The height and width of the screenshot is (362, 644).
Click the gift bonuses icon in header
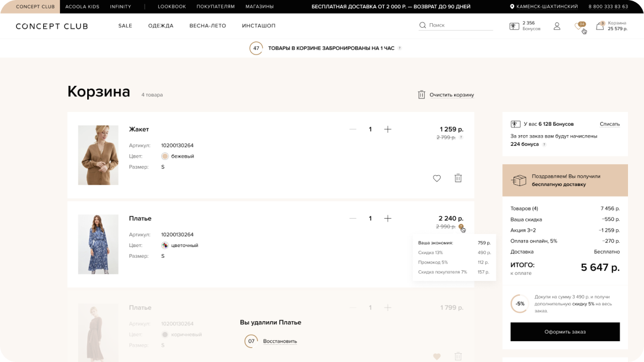coord(514,26)
